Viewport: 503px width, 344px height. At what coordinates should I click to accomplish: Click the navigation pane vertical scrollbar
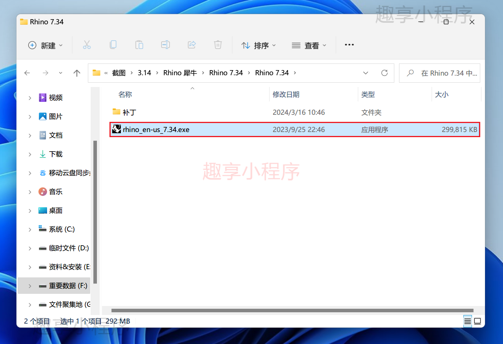[95, 213]
